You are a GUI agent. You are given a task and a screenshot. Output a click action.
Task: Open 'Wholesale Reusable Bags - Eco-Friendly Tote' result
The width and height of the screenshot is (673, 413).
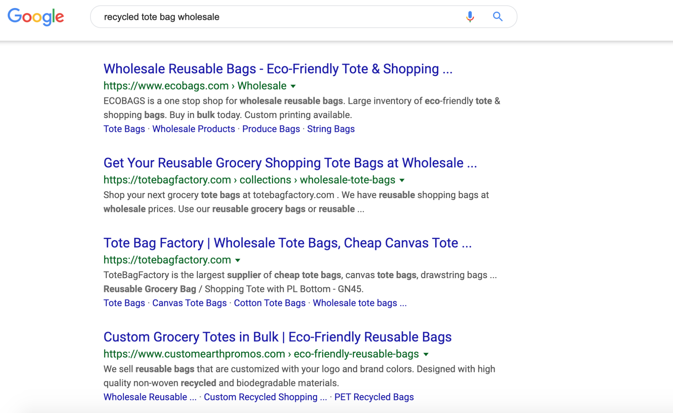(278, 69)
